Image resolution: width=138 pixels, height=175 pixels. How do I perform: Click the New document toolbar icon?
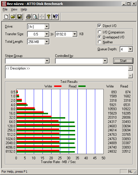pyautogui.click(x=6, y=17)
